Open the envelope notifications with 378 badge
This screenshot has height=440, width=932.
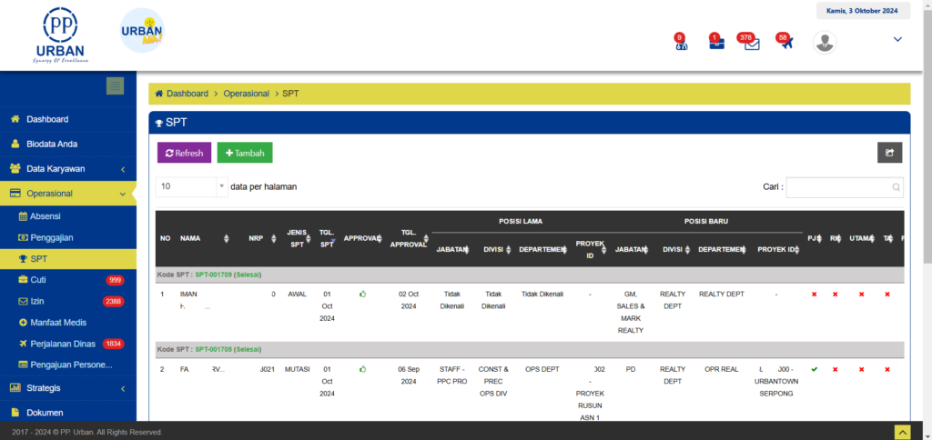pos(751,44)
